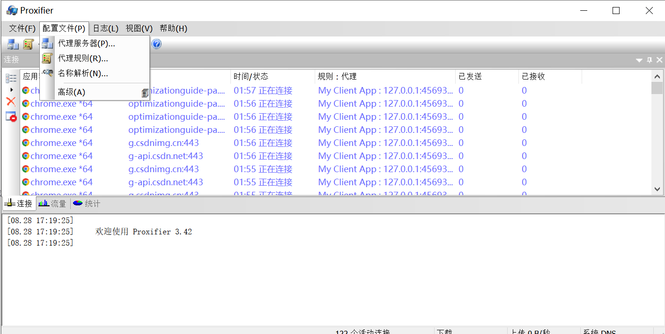Switch to the 流量 tab
This screenshot has height=334, width=665.
click(x=52, y=203)
